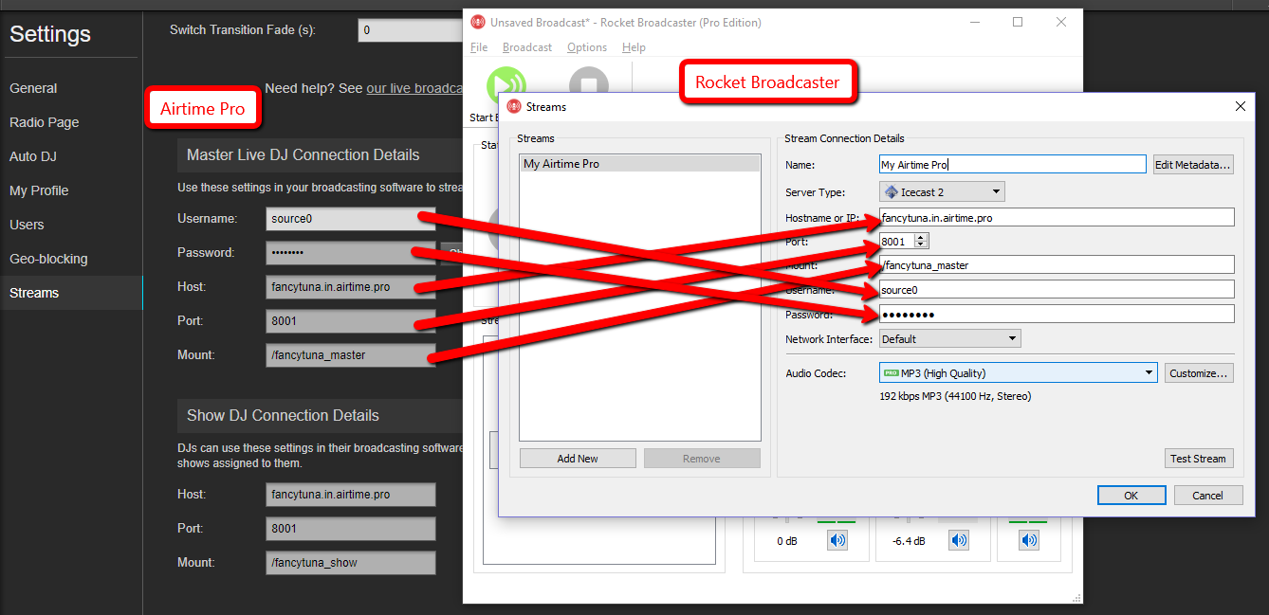The height and width of the screenshot is (615, 1269).
Task: Click Show DJ Connection Details heading
Action: tap(283, 416)
